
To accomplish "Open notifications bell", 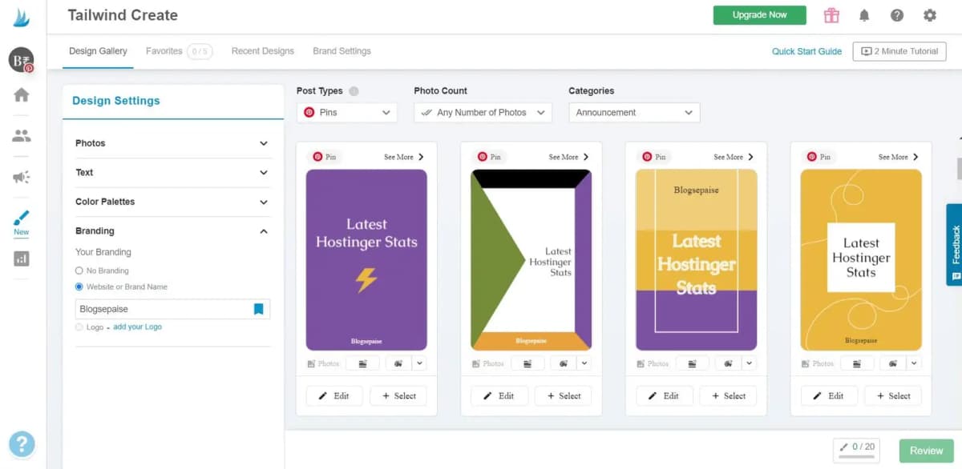I will (x=864, y=15).
